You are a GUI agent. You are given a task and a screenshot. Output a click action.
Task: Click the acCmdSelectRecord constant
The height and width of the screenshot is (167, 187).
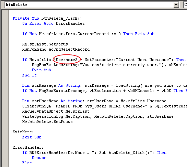(x=69, y=49)
